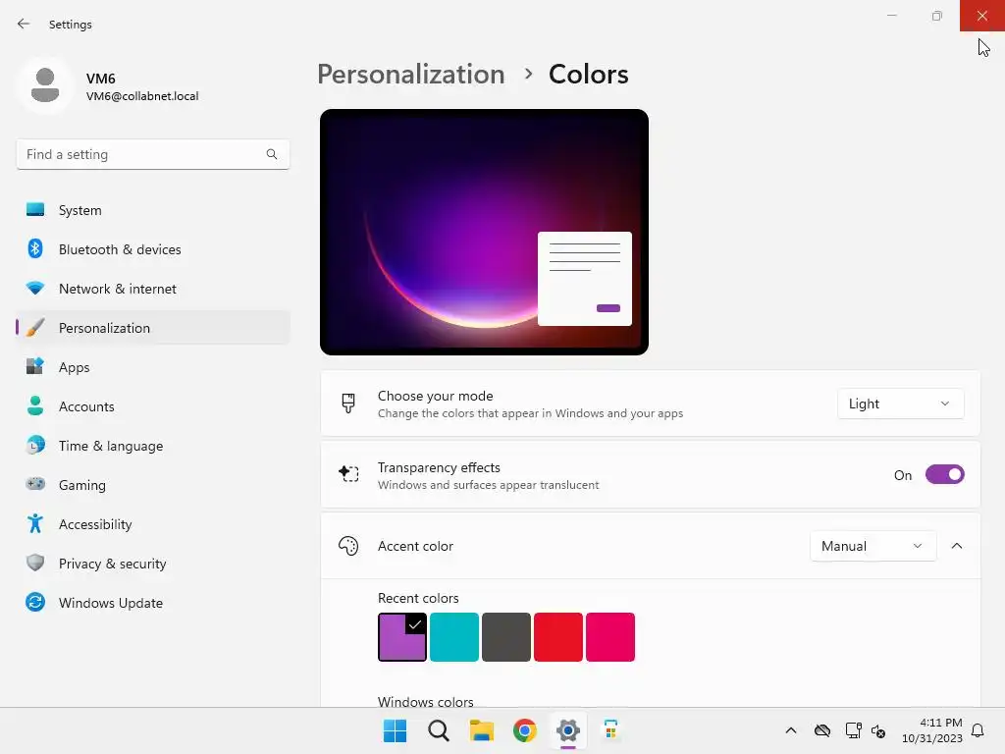Open the Choose your mode Light dropdown

point(900,404)
